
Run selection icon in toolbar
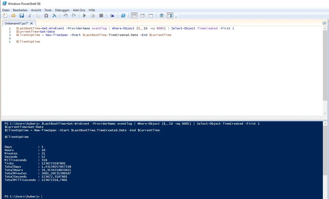pos(93,16)
